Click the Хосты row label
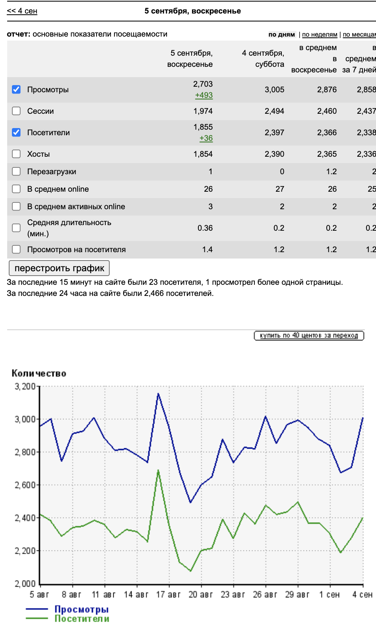Viewport: 376px width, 634px height. coord(39,154)
